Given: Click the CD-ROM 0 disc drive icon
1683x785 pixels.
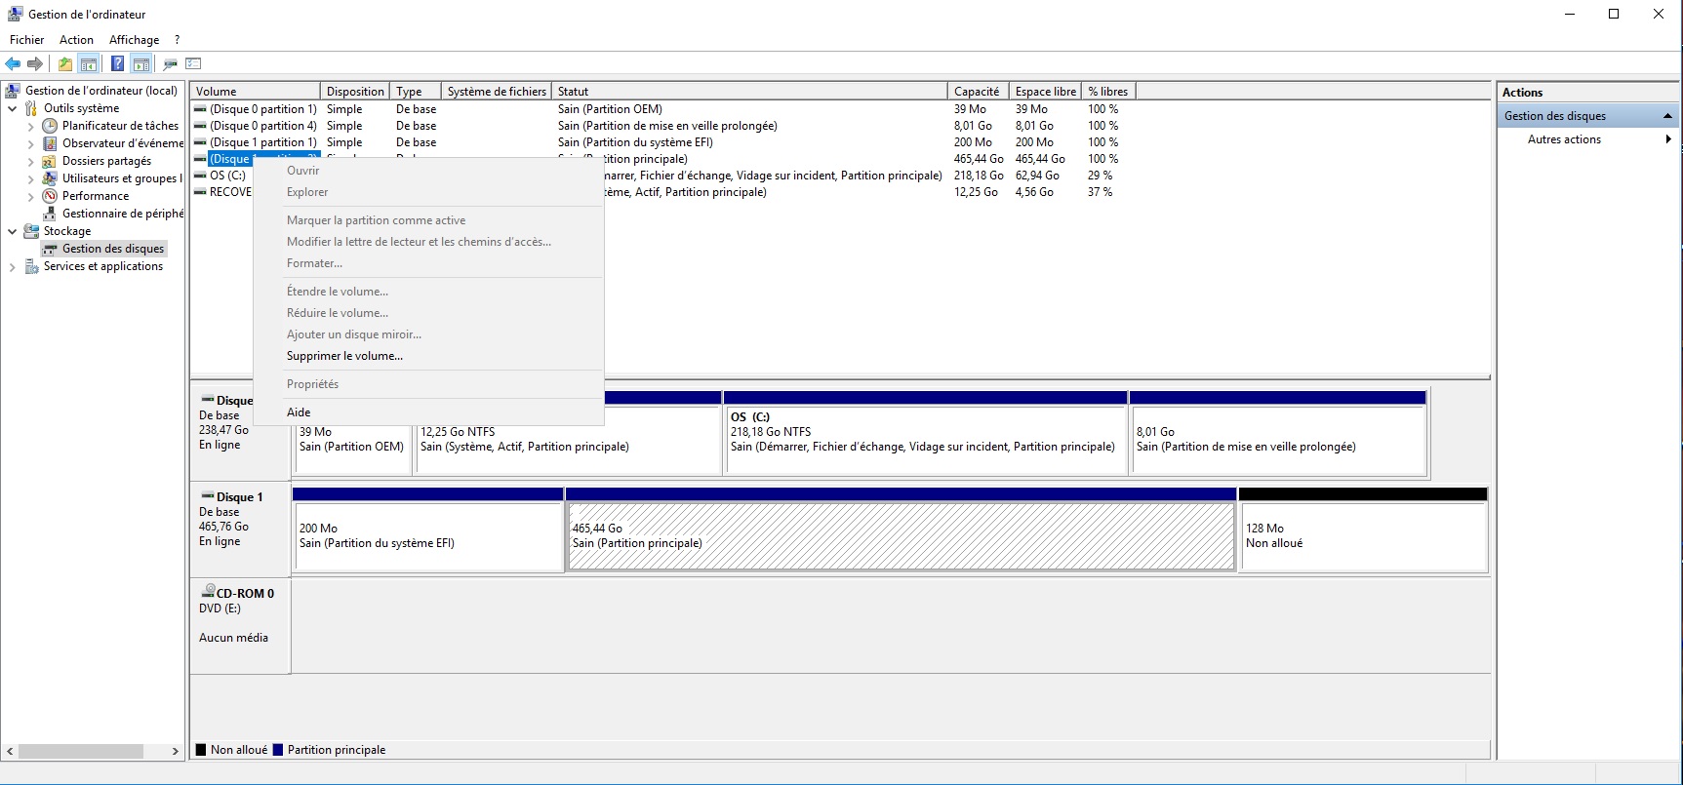Looking at the screenshot, I should point(208,592).
